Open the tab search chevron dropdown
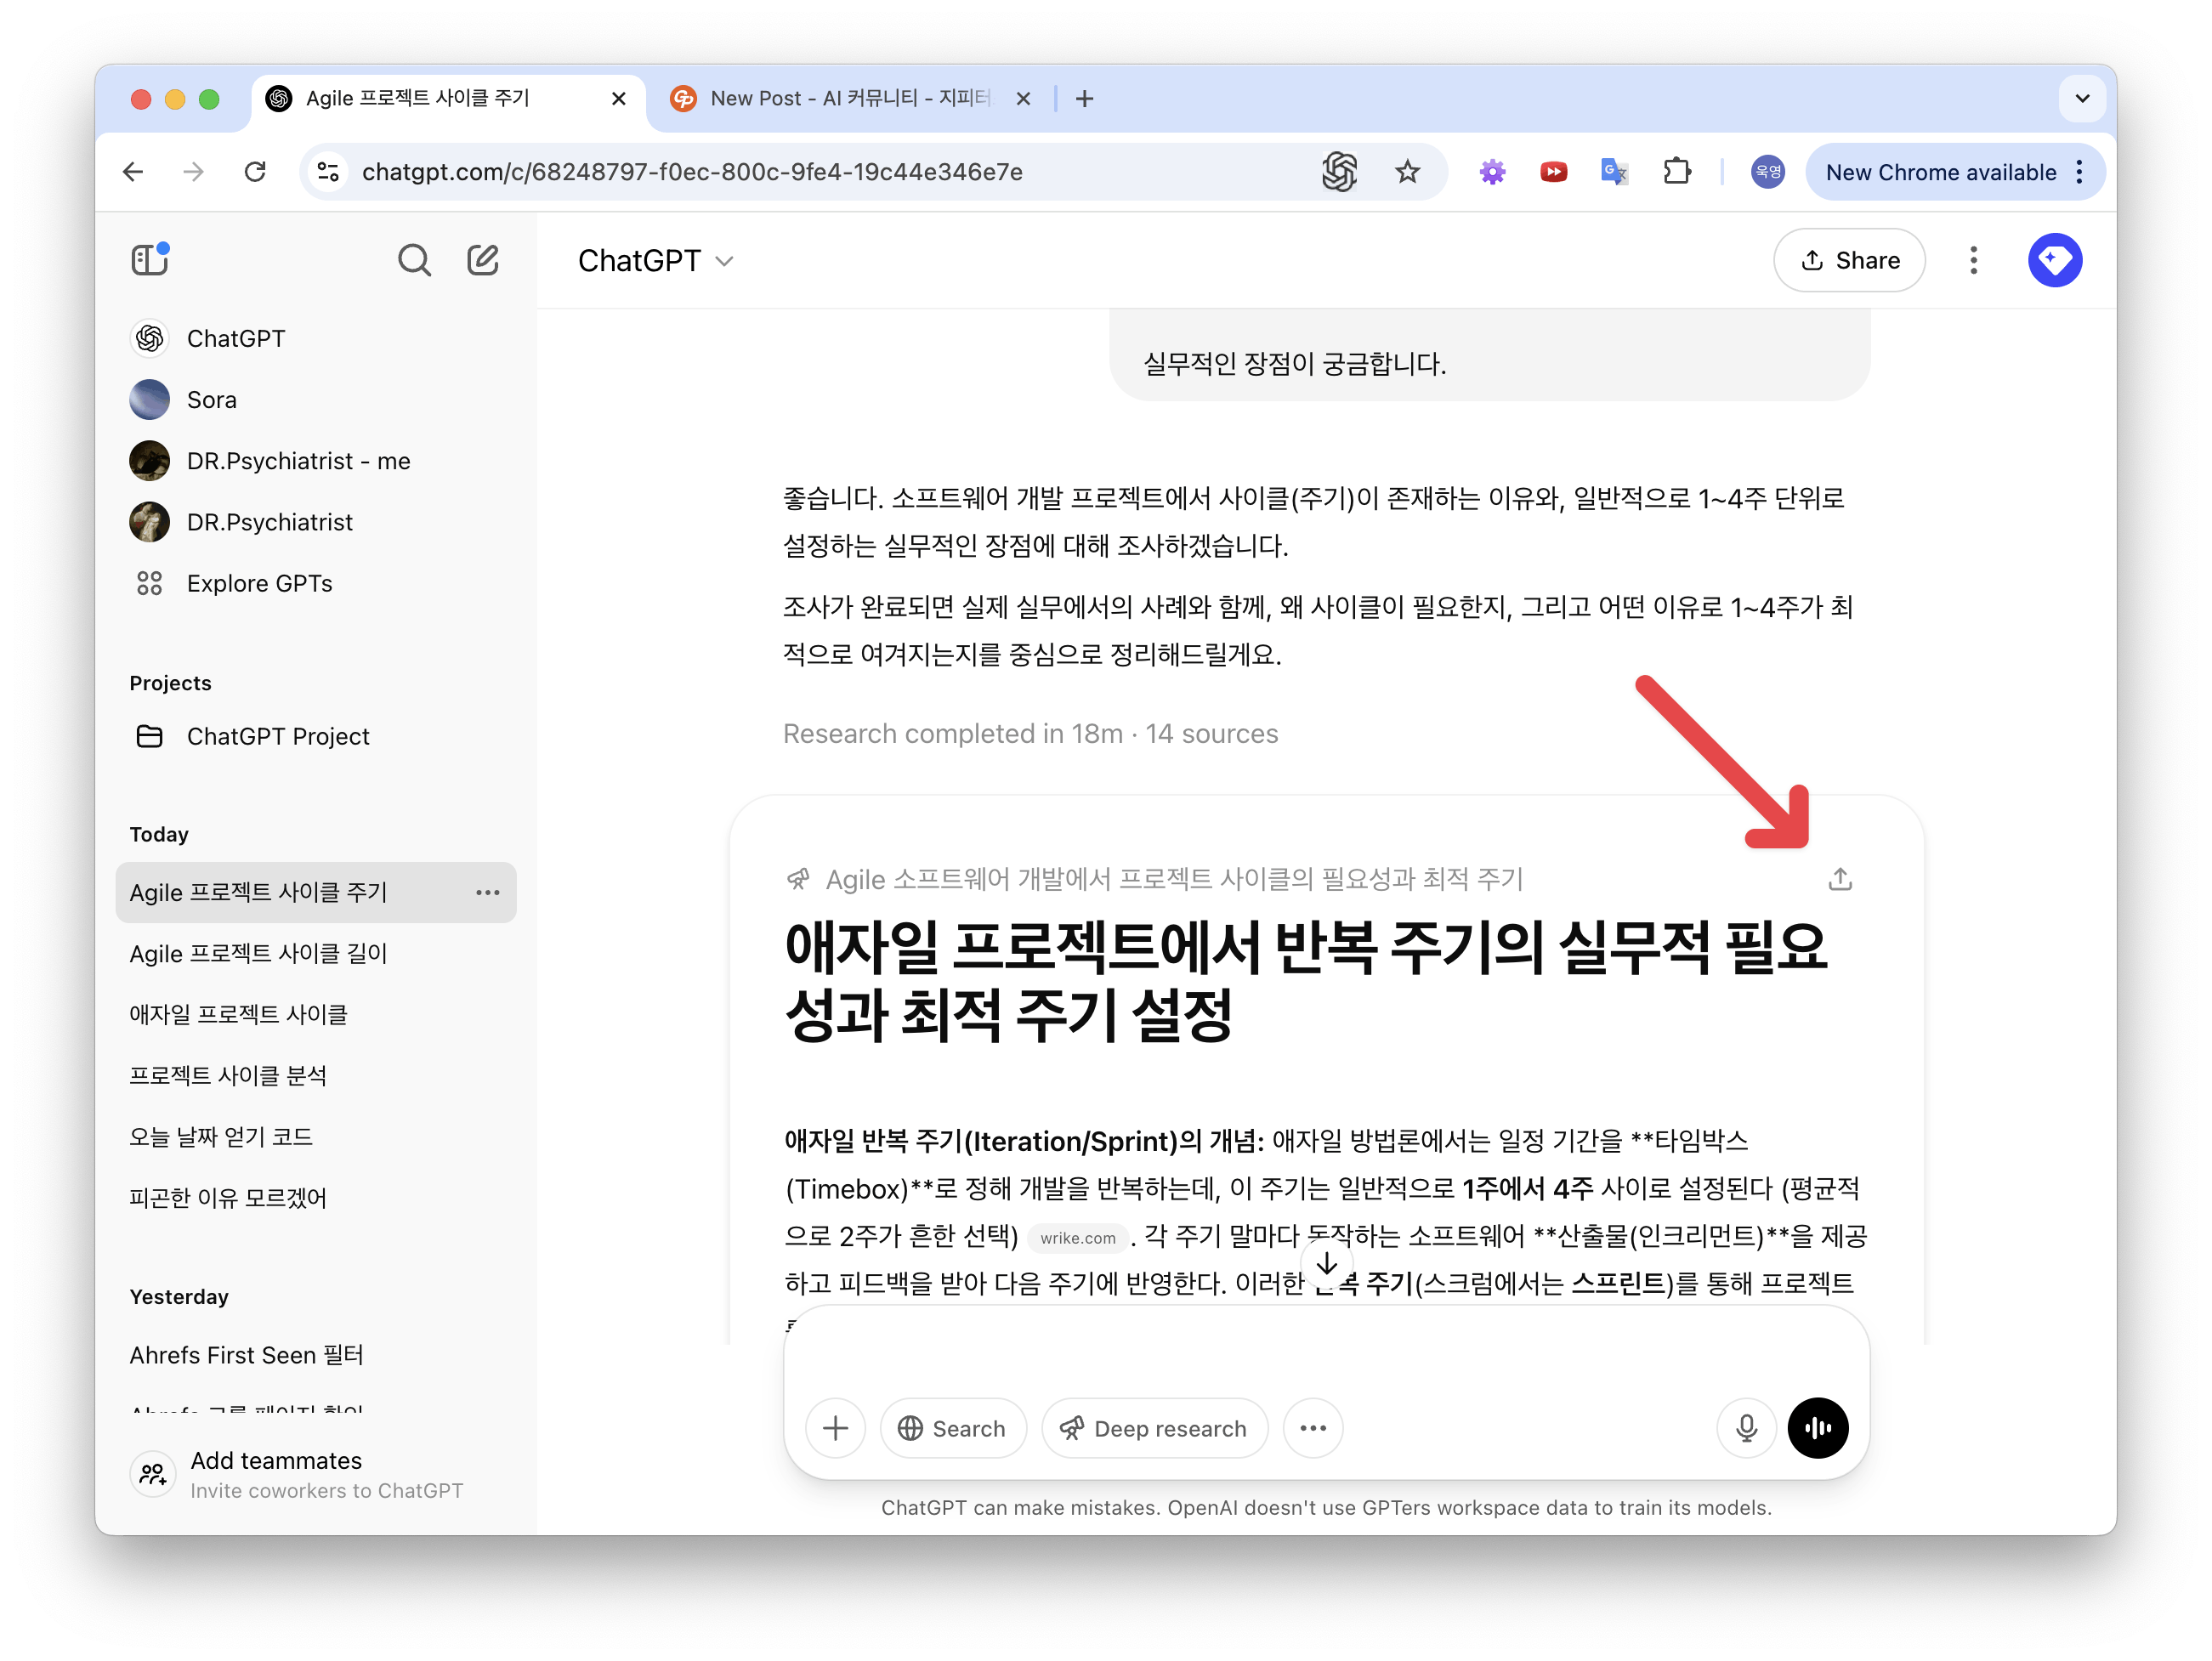Image resolution: width=2212 pixels, height=1661 pixels. pyautogui.click(x=2082, y=98)
